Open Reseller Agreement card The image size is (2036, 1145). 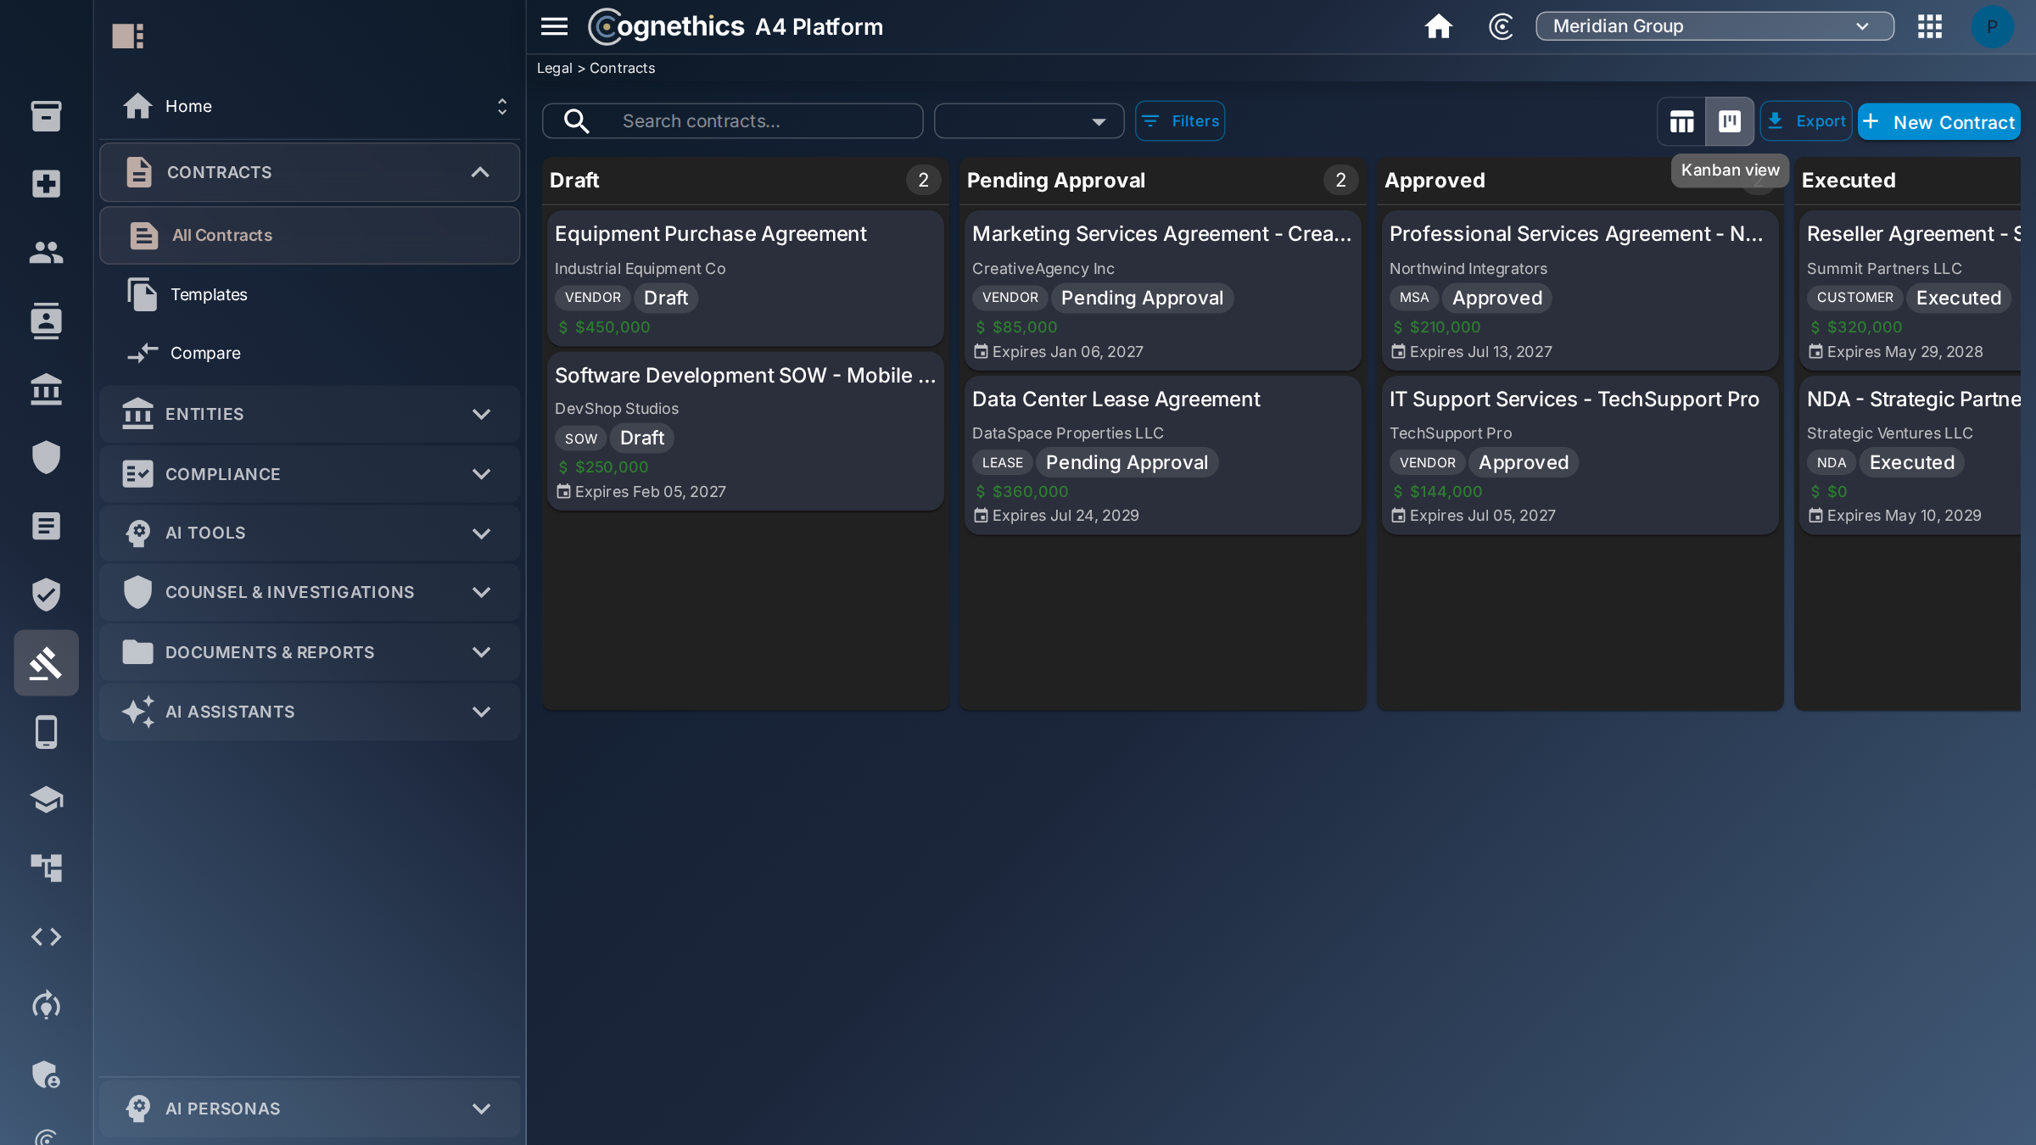tap(1910, 290)
